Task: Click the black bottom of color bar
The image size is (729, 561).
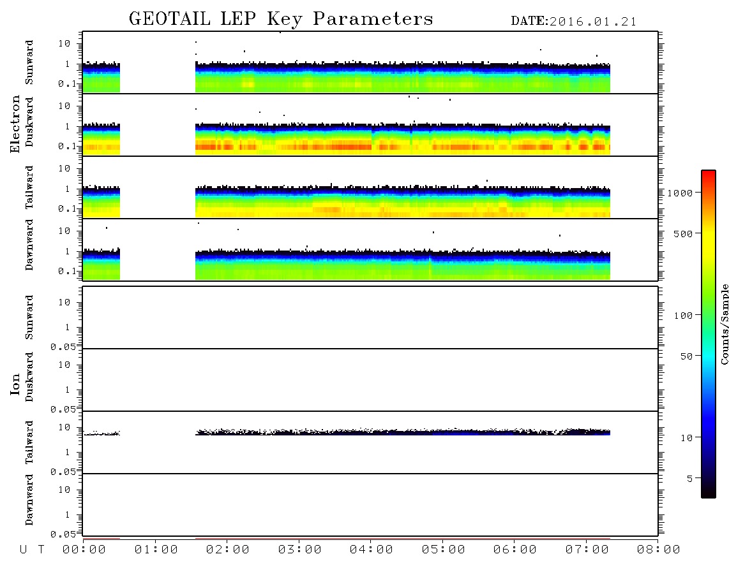Action: [709, 490]
